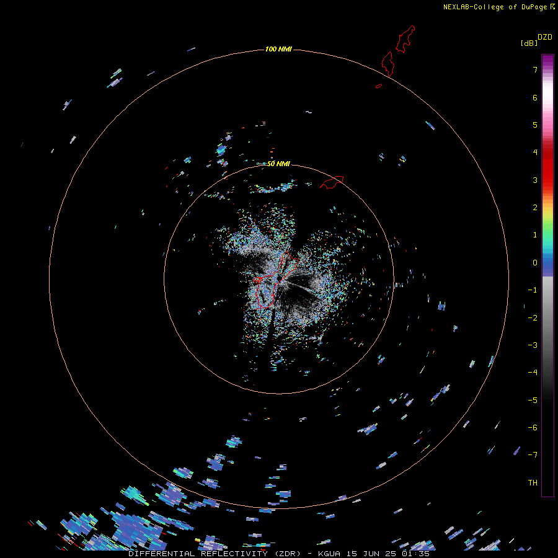558x558 pixels.
Task: Click the 6 label on the color scale
Action: click(x=535, y=97)
